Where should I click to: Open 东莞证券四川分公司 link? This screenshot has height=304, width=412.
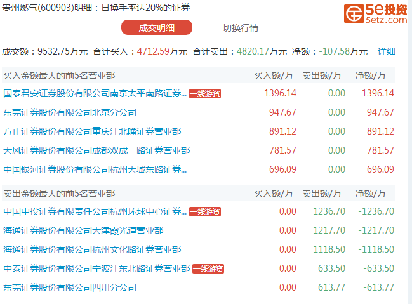[70, 287]
